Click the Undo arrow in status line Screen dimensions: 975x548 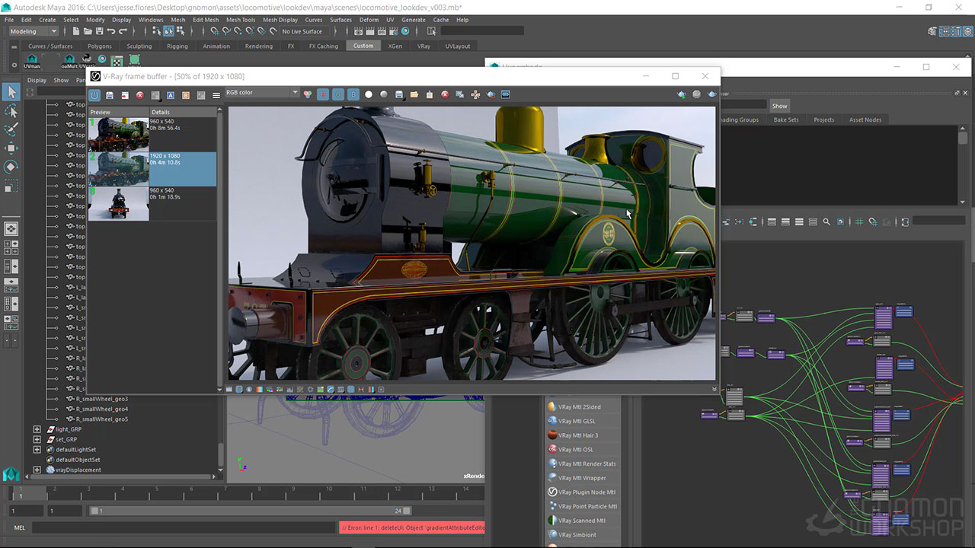(111, 31)
